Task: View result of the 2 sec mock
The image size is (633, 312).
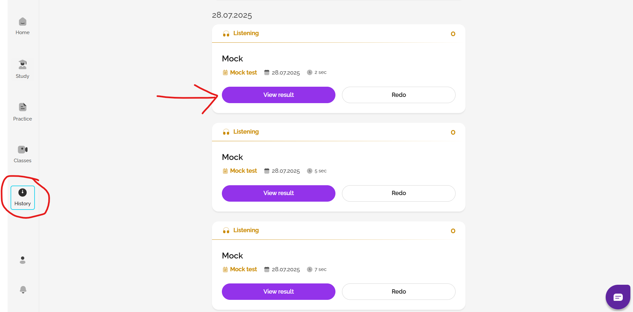Action: [x=278, y=95]
